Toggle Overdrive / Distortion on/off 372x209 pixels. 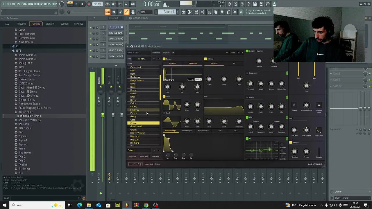(247, 51)
